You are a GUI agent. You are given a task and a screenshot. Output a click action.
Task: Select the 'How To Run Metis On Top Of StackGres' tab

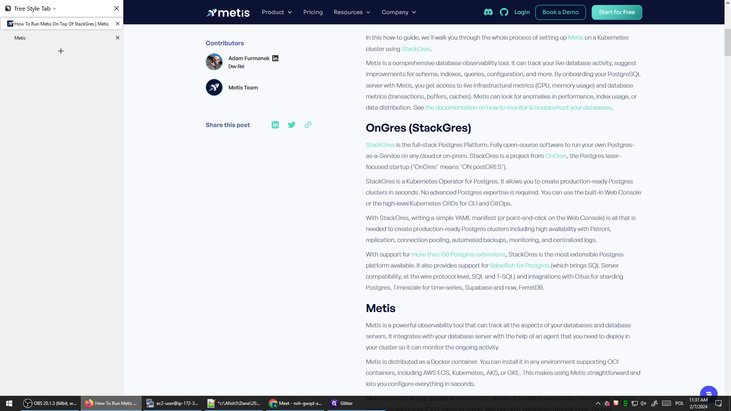[61, 24]
